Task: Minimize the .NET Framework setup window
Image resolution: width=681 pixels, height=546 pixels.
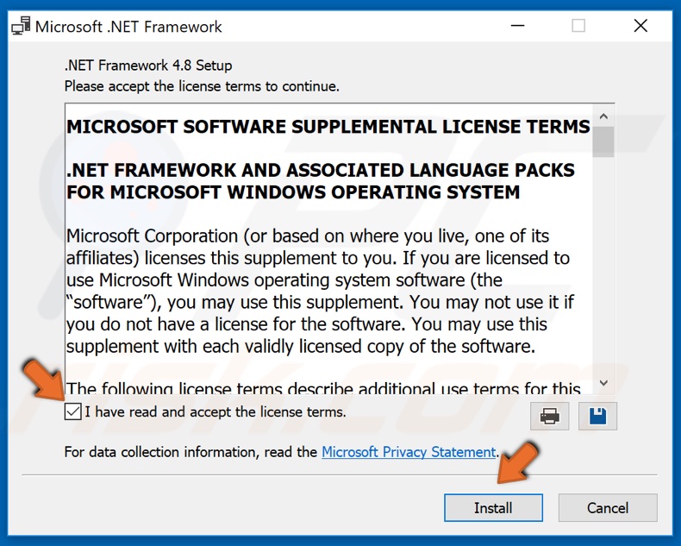Action: [x=517, y=26]
